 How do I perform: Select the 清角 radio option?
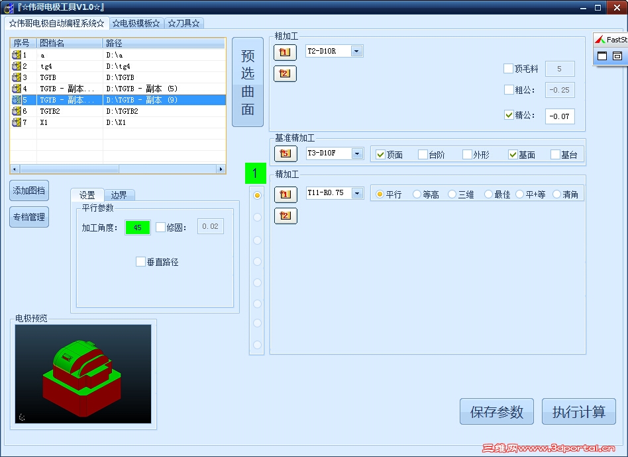click(x=556, y=194)
